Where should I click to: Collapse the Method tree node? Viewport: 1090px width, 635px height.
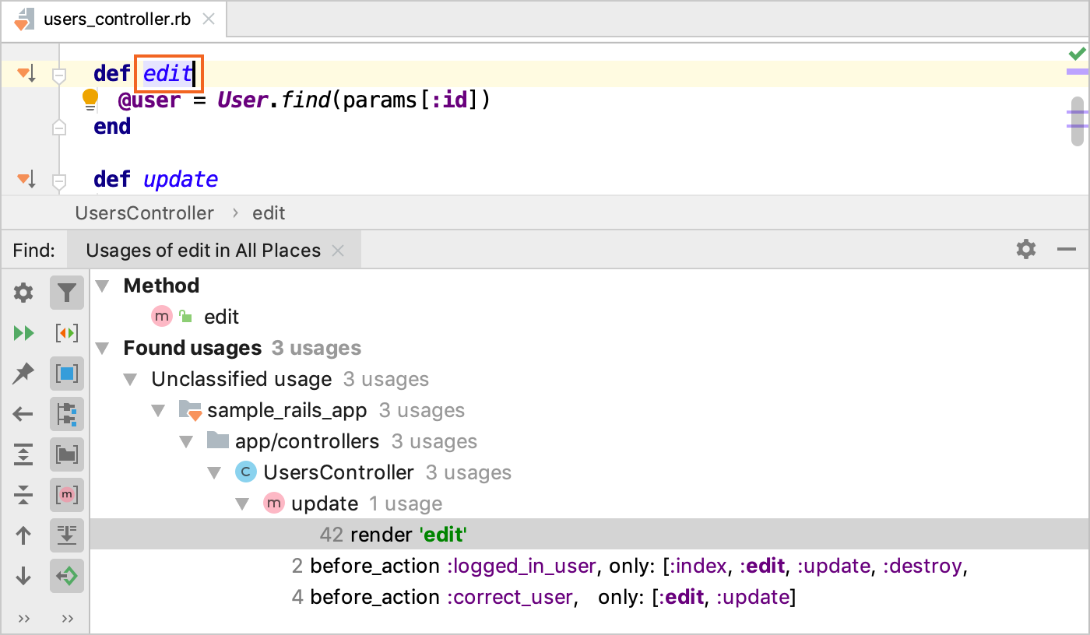click(x=103, y=286)
